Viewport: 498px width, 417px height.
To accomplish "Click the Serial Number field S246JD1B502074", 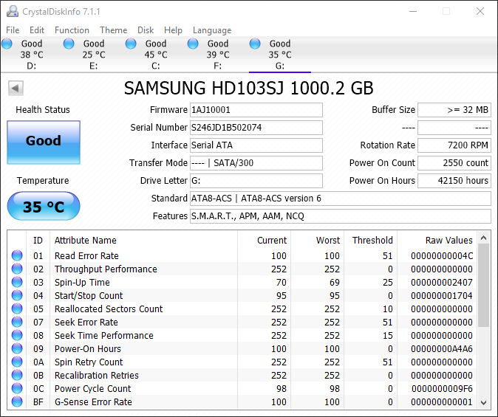I will 256,128.
